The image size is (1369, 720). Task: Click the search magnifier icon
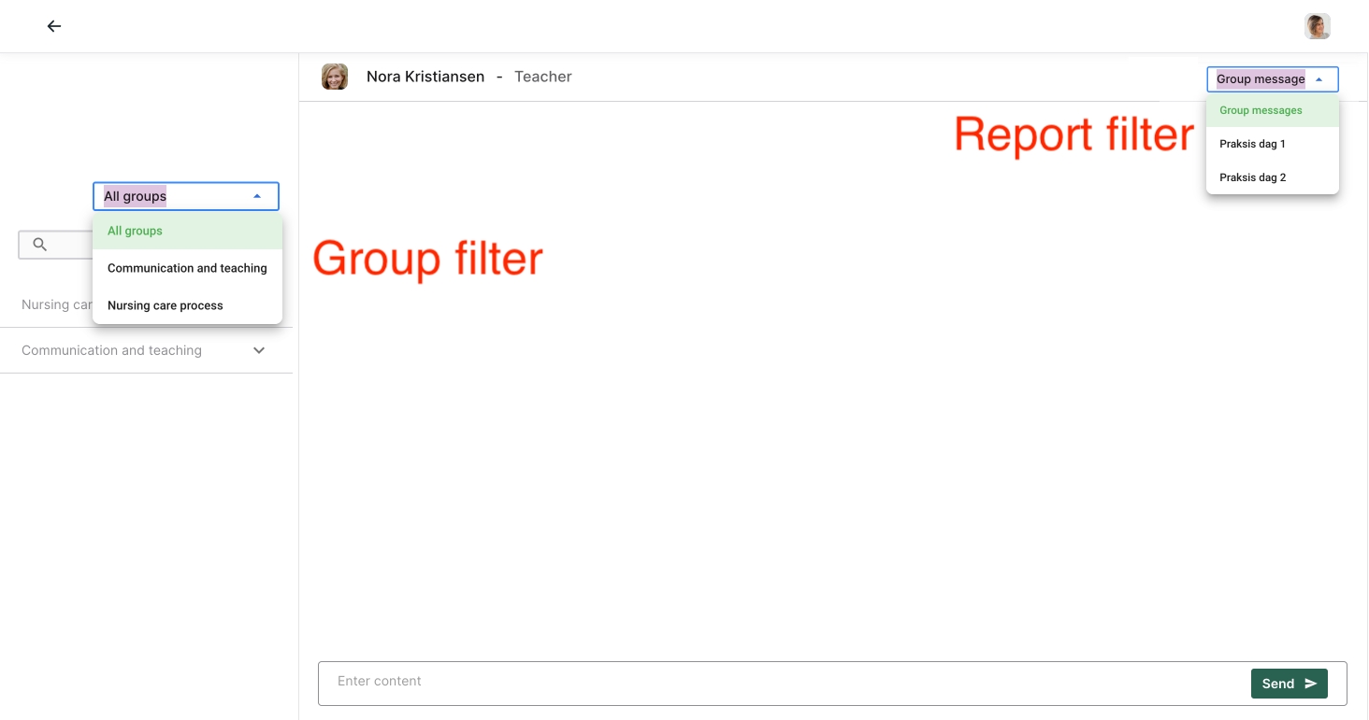click(x=40, y=245)
